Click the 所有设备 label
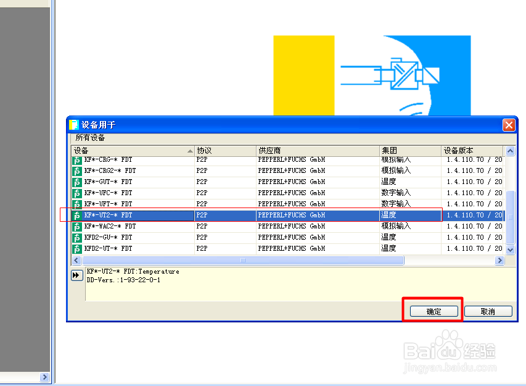 pos(90,138)
